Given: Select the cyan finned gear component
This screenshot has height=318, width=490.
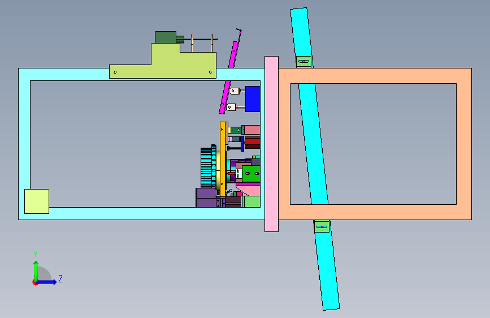Looking at the screenshot, I should 208,167.
